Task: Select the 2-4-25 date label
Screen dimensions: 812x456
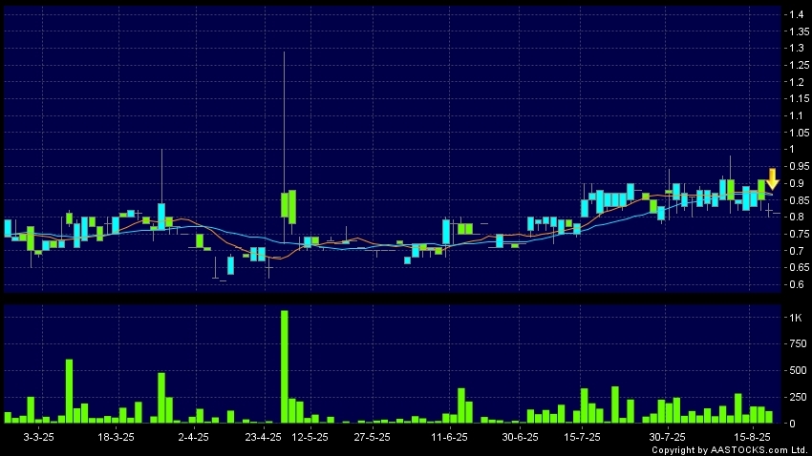Action: coord(193,437)
